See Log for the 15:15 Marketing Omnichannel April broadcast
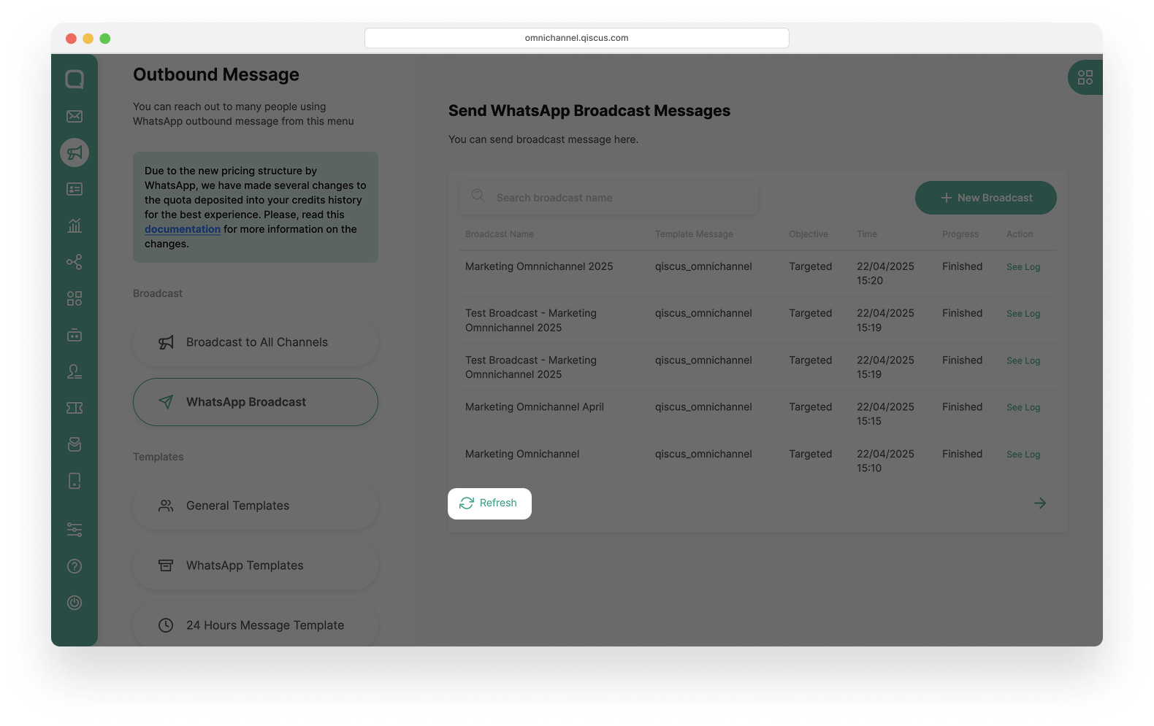 click(1023, 408)
